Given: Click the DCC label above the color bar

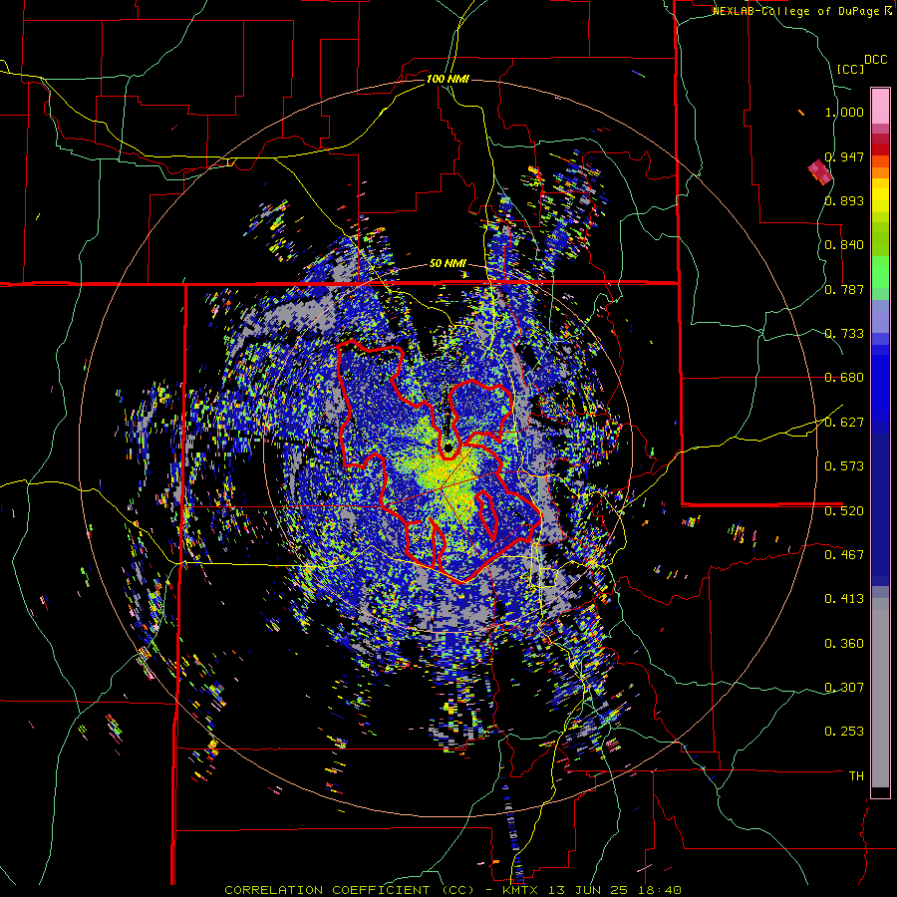Looking at the screenshot, I should click(875, 59).
